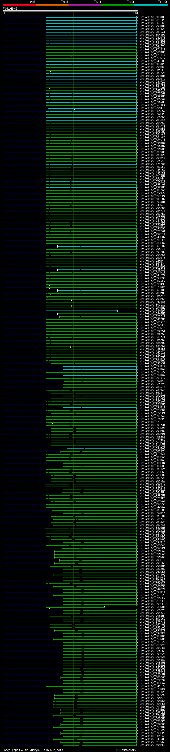Click the UniRef100_Q39383 identifier

click(152, 724)
